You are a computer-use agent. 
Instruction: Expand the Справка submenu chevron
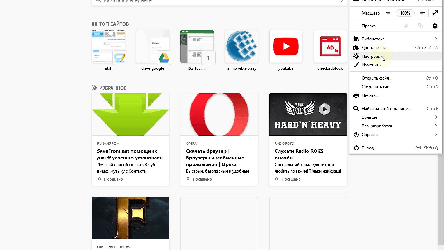pyautogui.click(x=436, y=135)
